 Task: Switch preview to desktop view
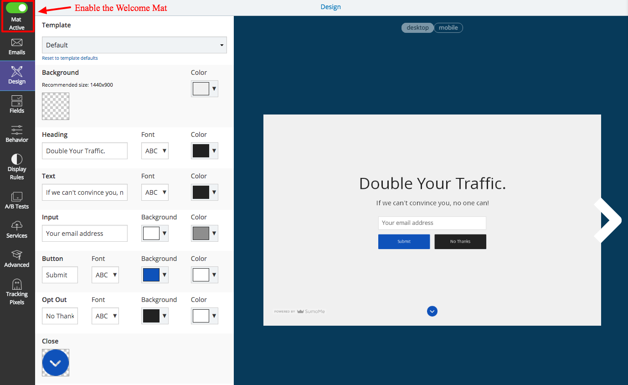417,28
